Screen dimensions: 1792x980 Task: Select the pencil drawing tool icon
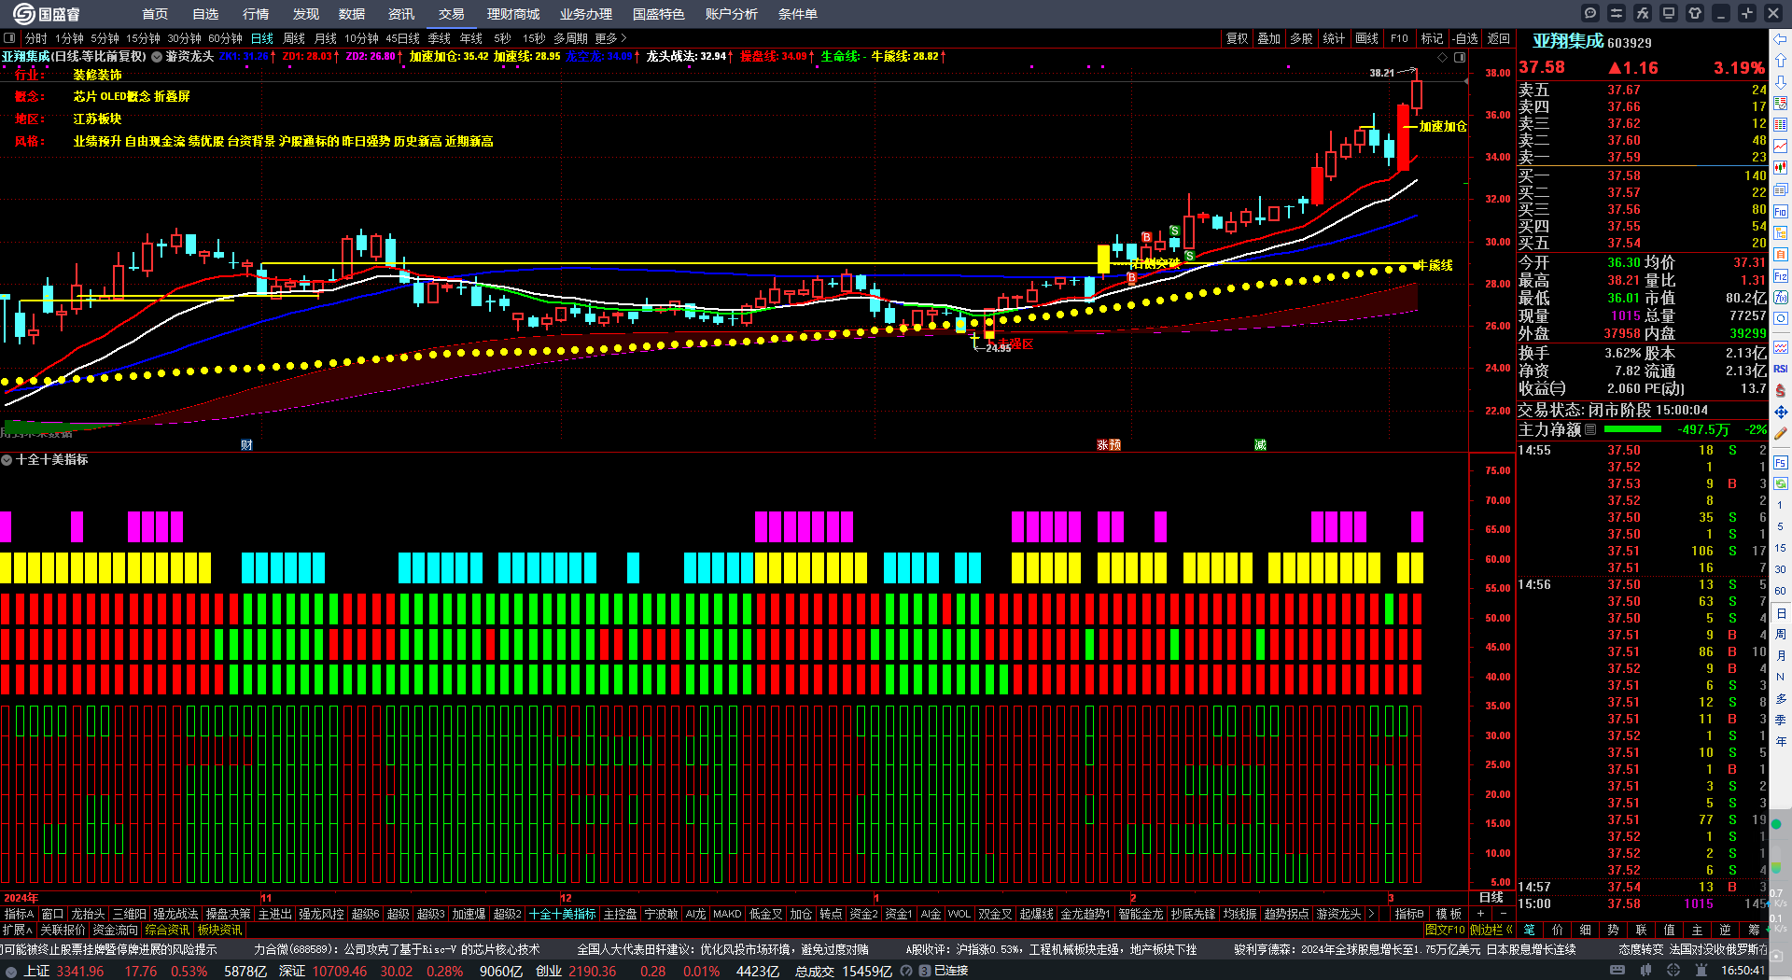pos(1781,433)
